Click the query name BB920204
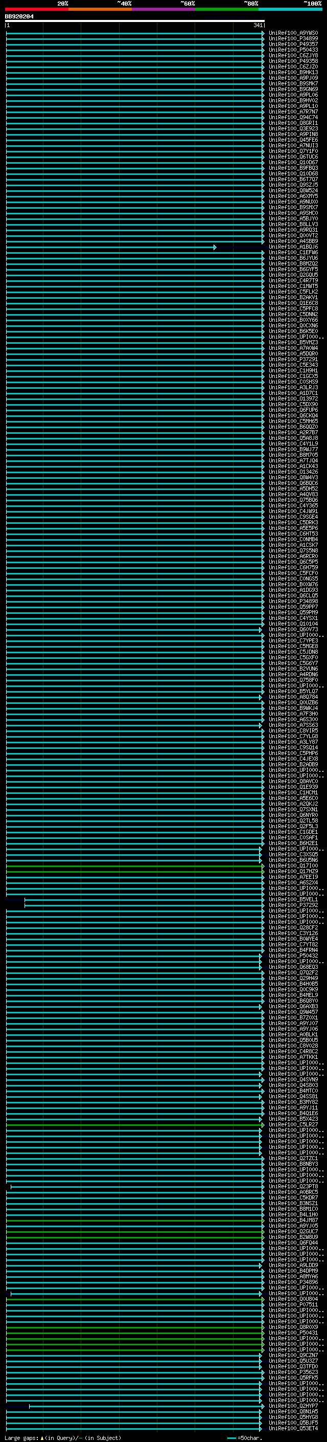This screenshot has height=1442, width=327. pos(19,17)
